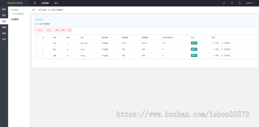Open 活码 in the left sidebar
The height and width of the screenshot is (127, 259).
(4, 33)
